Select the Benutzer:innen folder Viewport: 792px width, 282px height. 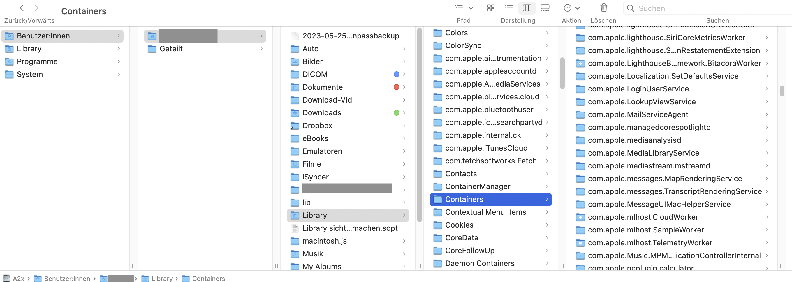[62, 36]
